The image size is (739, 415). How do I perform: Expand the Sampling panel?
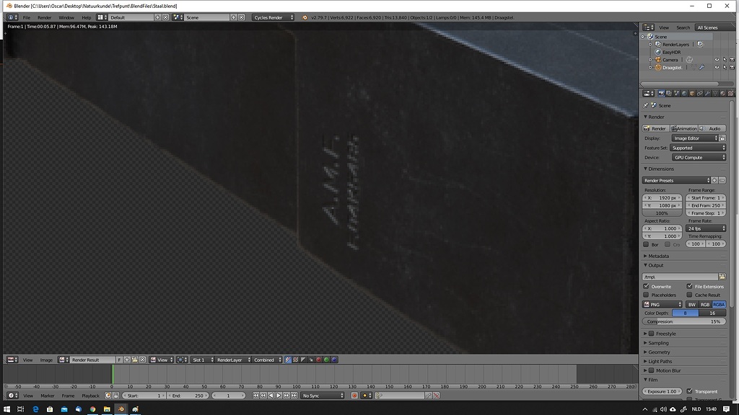click(658, 343)
